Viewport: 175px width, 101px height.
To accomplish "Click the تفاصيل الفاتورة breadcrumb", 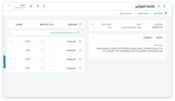I will pos(125,13).
